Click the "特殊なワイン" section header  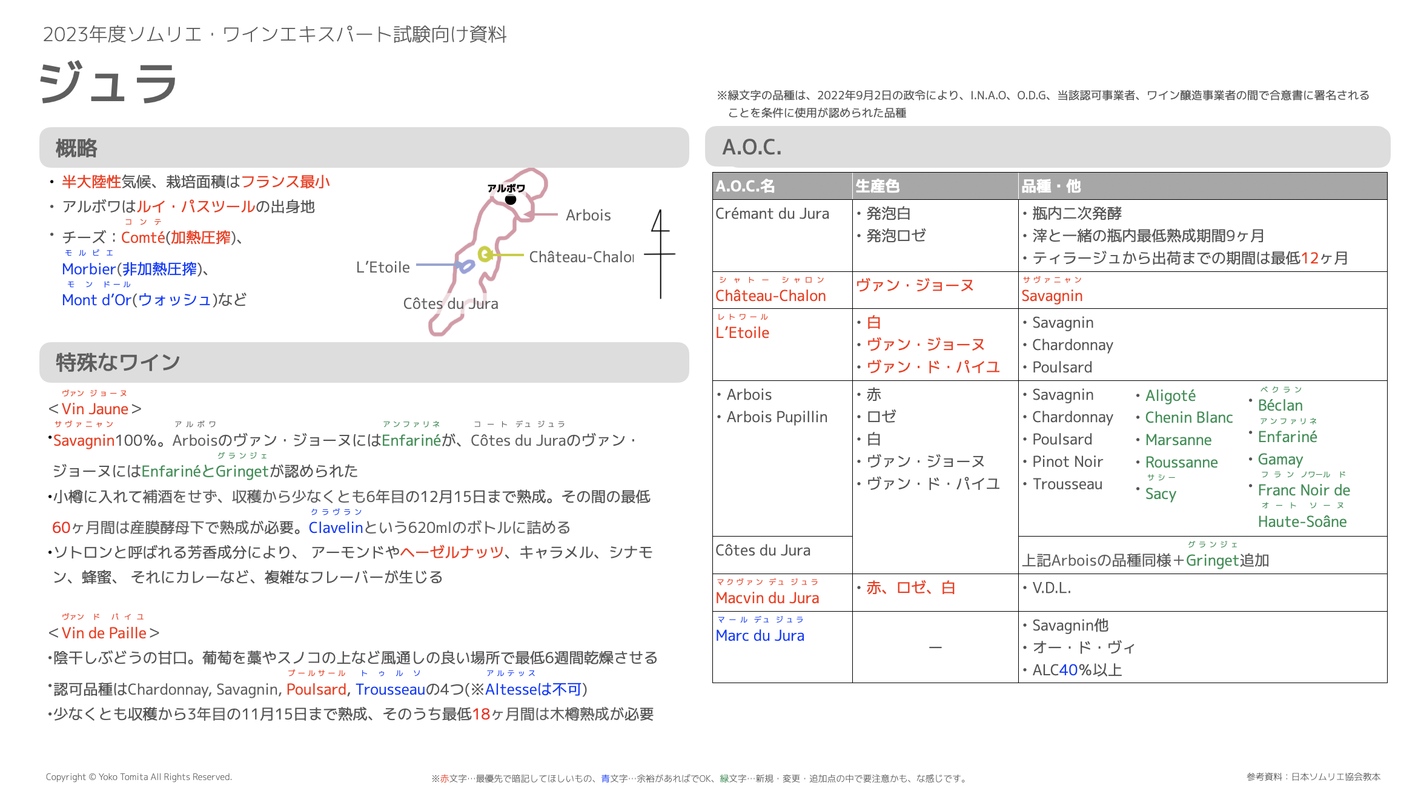(364, 362)
